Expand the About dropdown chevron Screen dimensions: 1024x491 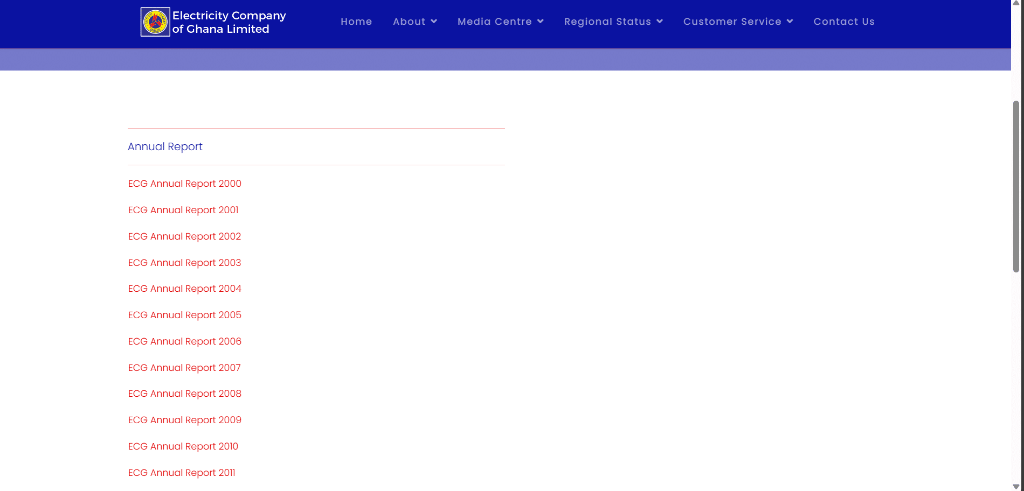coord(434,22)
